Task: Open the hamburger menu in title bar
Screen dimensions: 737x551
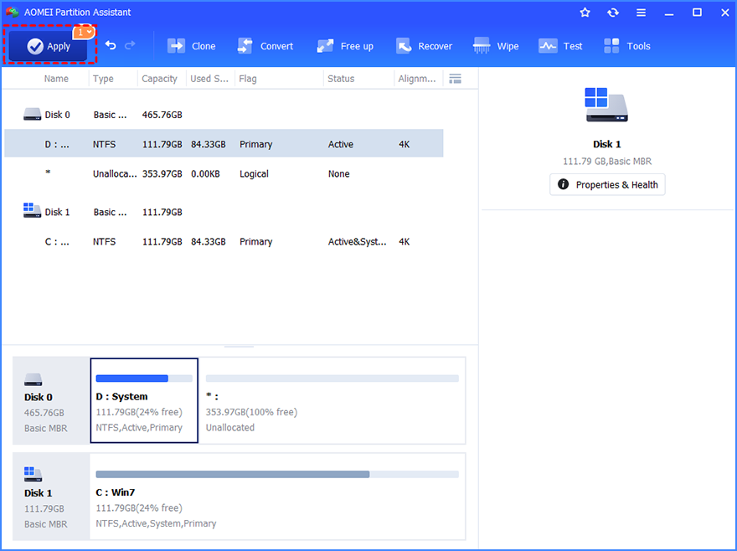Action: tap(642, 13)
